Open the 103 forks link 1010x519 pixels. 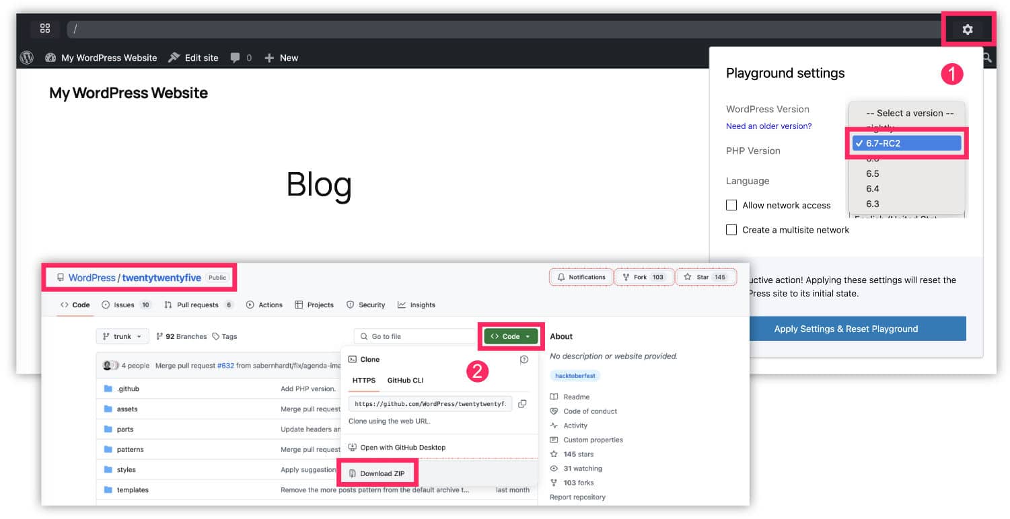coord(572,483)
